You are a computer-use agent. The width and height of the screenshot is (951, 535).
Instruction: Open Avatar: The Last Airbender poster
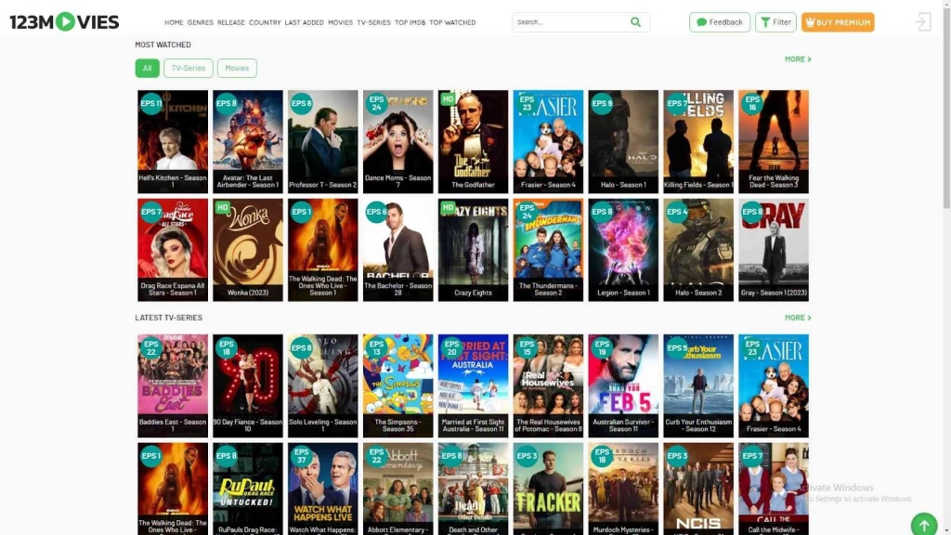pos(247,141)
